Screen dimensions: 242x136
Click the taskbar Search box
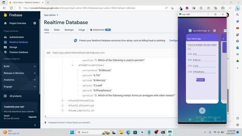pos(93,132)
